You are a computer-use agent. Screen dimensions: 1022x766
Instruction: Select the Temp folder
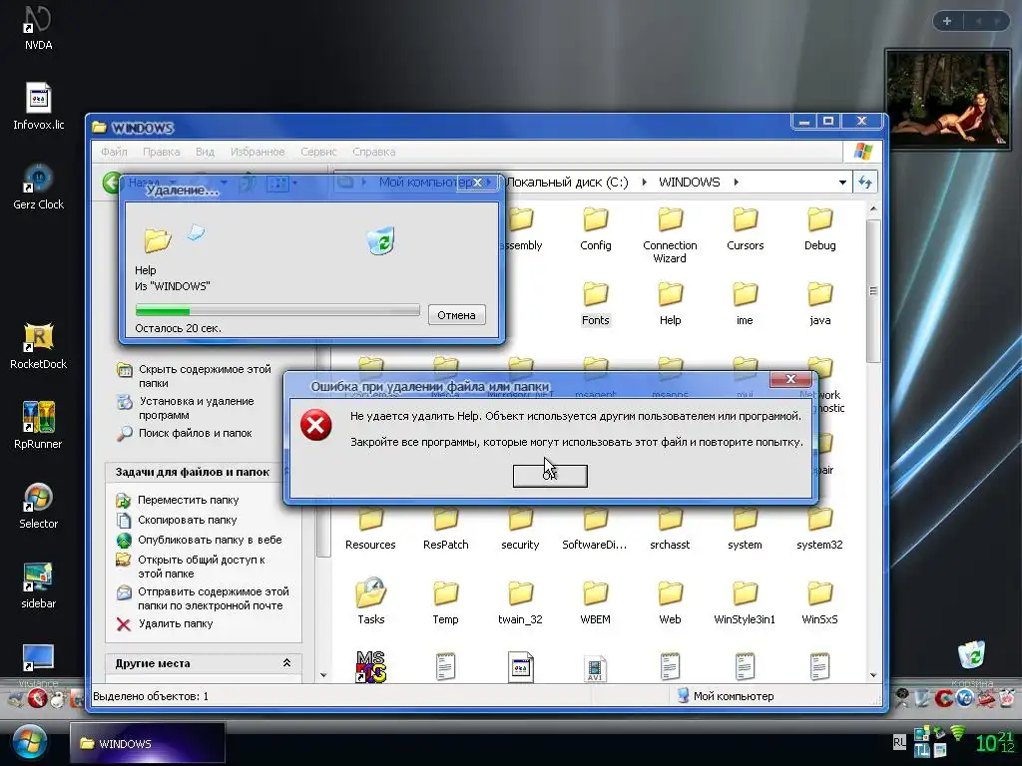point(445,603)
